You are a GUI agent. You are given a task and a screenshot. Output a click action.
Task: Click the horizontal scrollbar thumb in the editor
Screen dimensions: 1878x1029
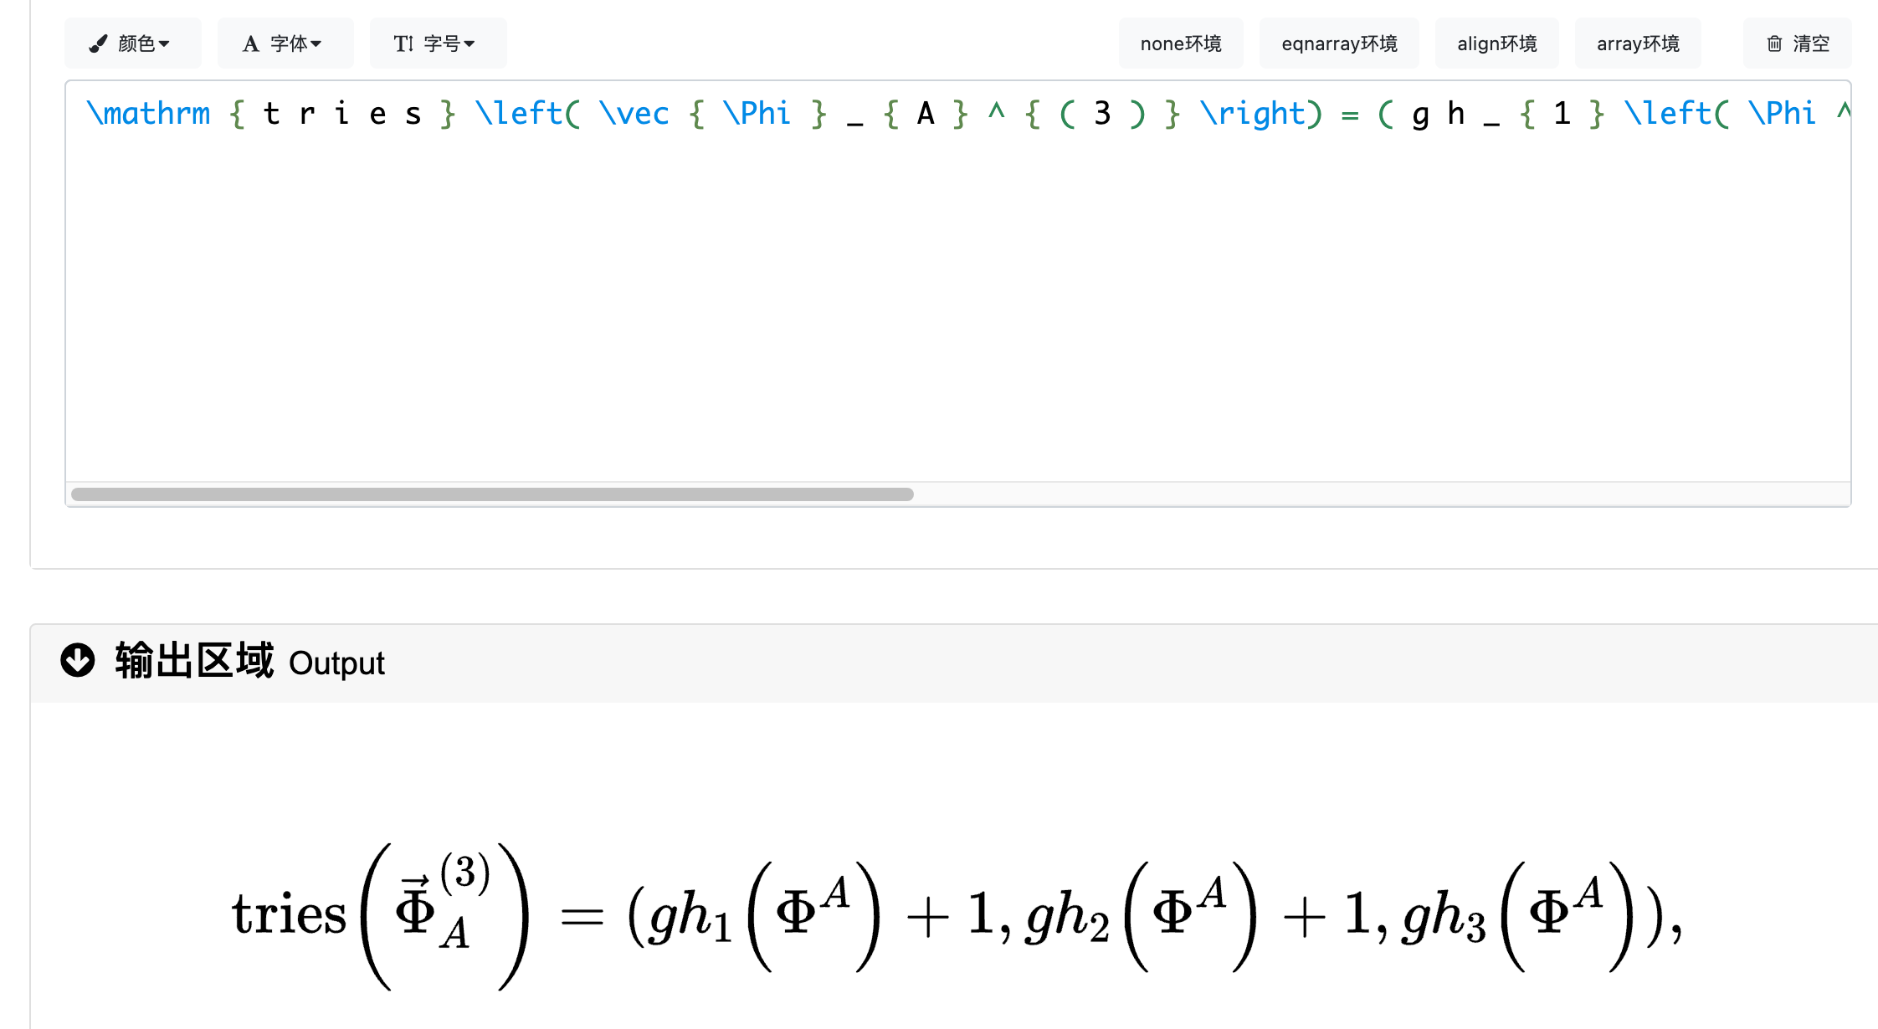point(492,494)
